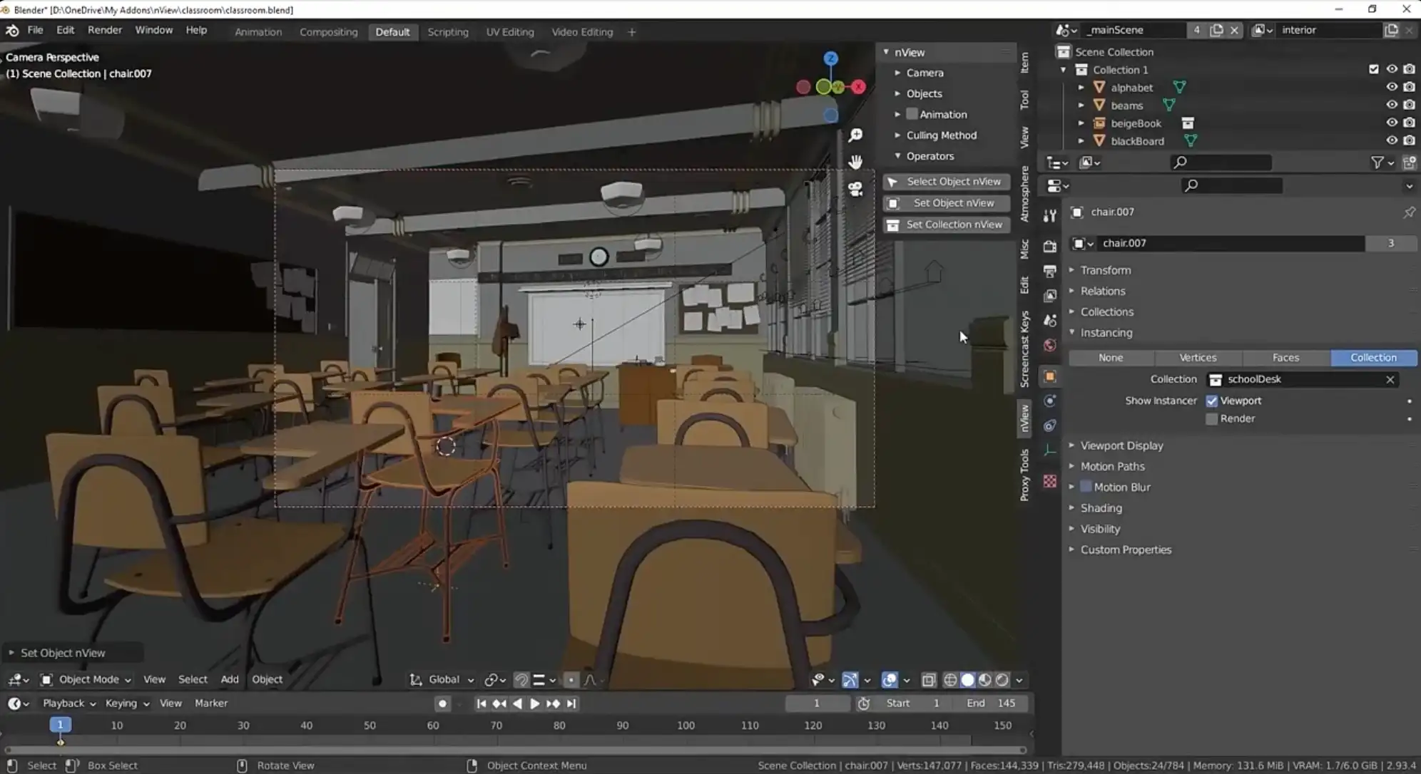Open the Render Properties tab
This screenshot has height=774, width=1421.
click(x=1049, y=247)
